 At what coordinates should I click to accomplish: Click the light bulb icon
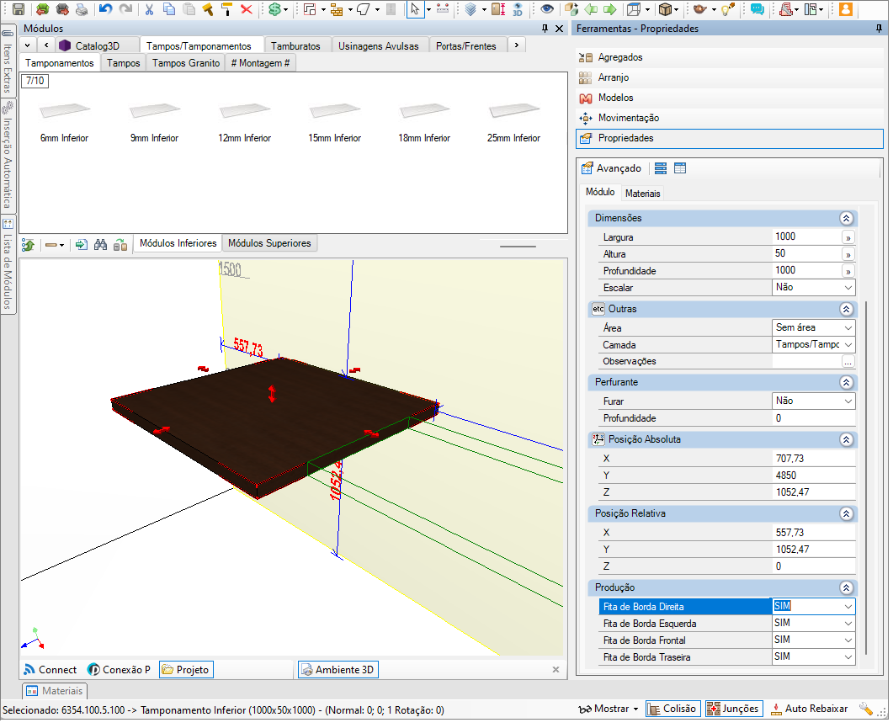tap(727, 9)
